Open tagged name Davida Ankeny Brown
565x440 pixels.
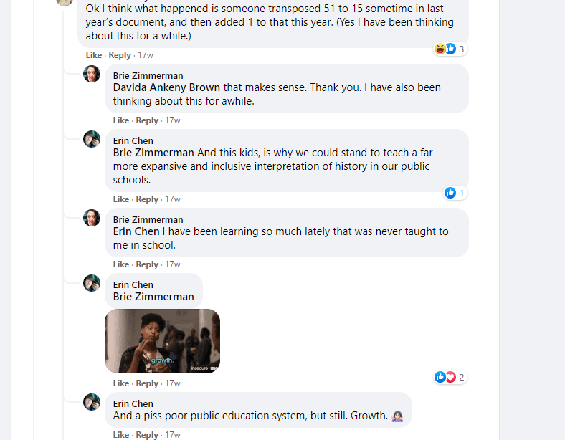pos(166,87)
